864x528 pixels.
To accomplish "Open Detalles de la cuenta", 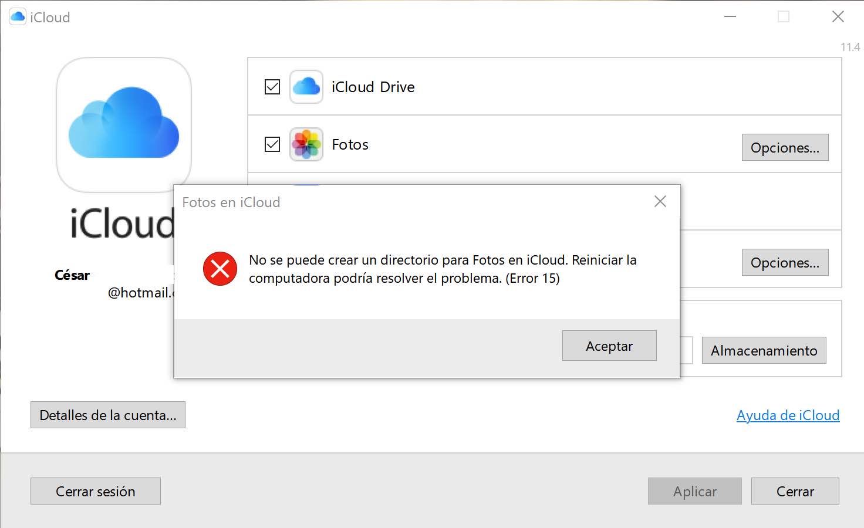I will pyautogui.click(x=108, y=415).
